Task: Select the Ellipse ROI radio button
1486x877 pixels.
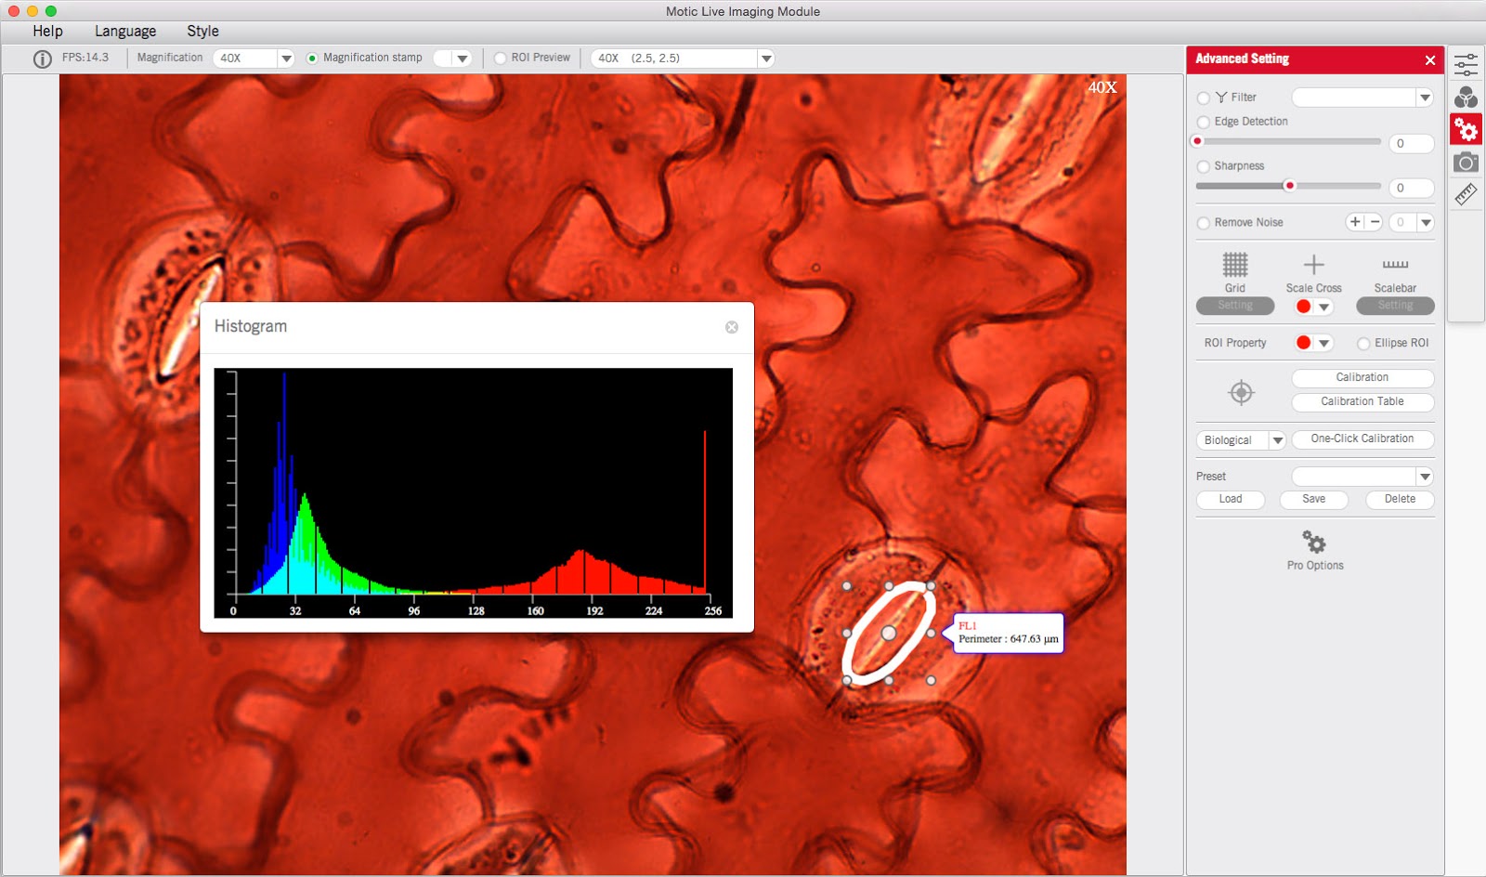Action: click(1362, 343)
